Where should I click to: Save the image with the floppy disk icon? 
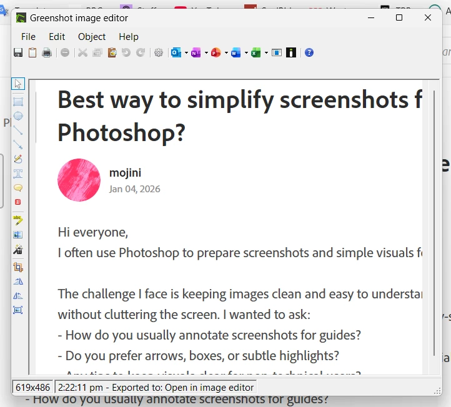click(18, 53)
